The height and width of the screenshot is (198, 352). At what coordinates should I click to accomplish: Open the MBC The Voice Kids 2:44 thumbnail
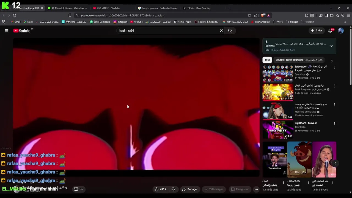(278, 111)
